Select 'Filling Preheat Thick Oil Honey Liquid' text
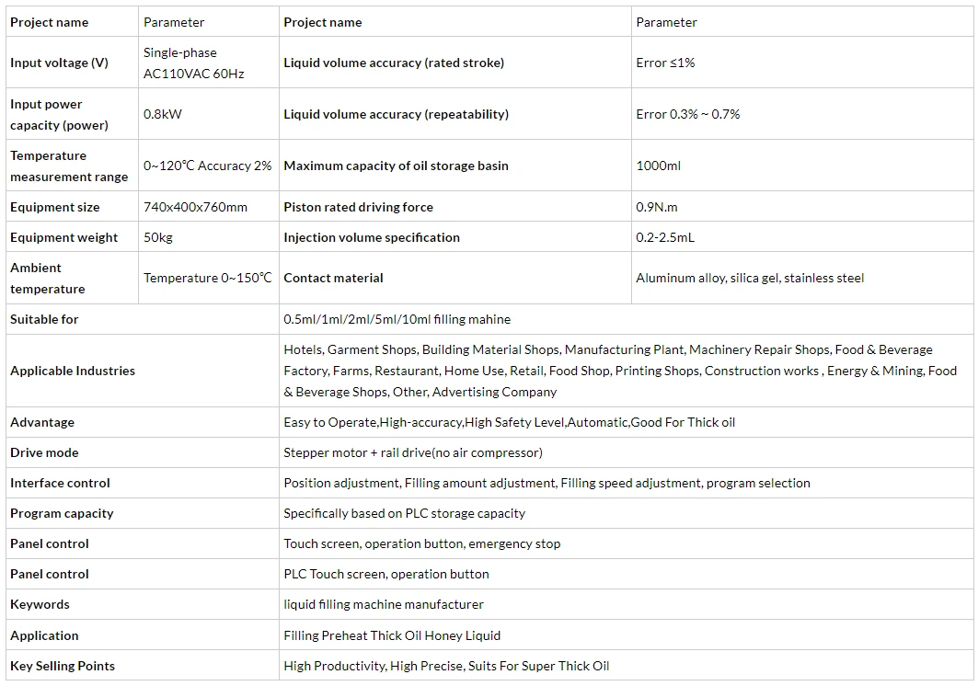The height and width of the screenshot is (686, 978). (x=392, y=635)
